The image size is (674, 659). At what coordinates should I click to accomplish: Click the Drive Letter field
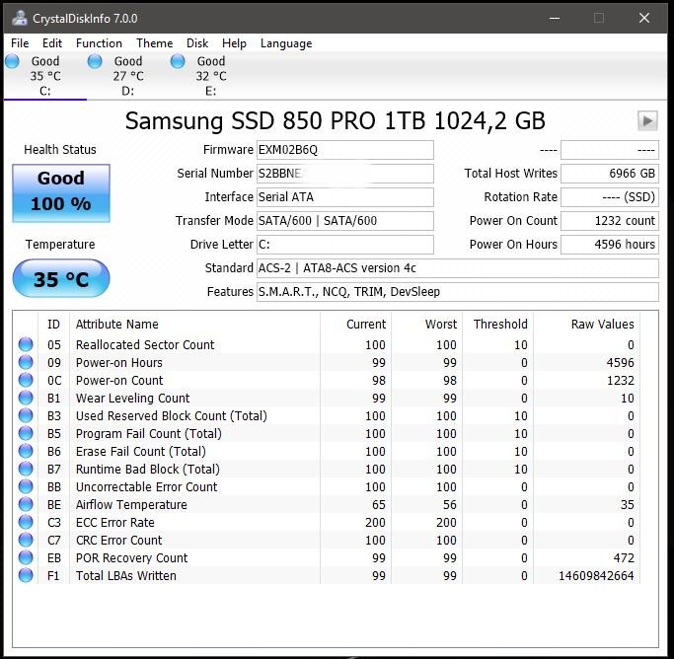[x=345, y=245]
